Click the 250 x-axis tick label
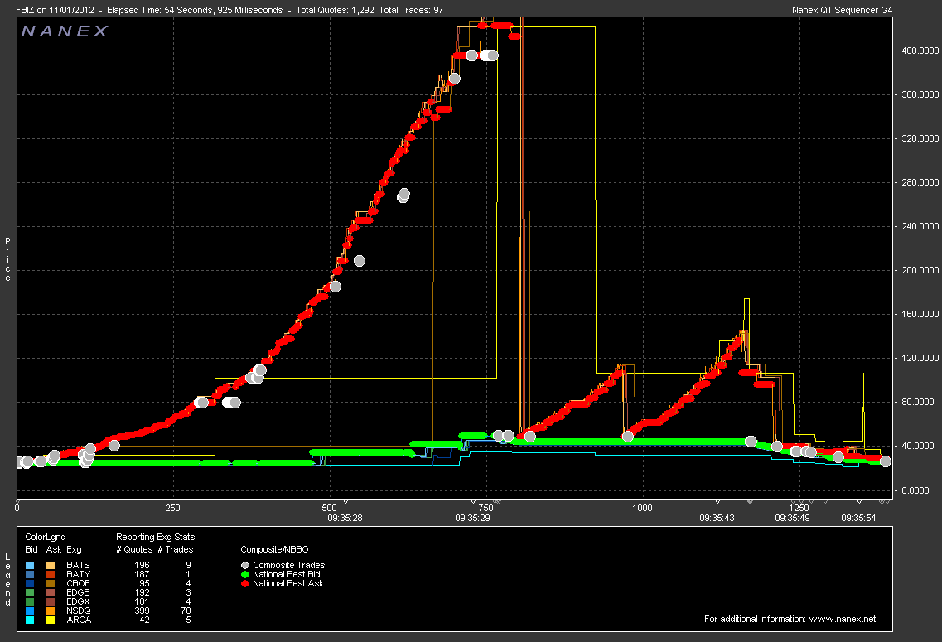 pyautogui.click(x=173, y=508)
